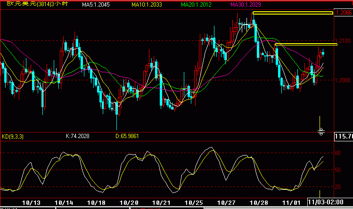Screen dimensions: 353x209
Task: Select the MA30:1.2029 indicator label
Action: (x=246, y=5)
